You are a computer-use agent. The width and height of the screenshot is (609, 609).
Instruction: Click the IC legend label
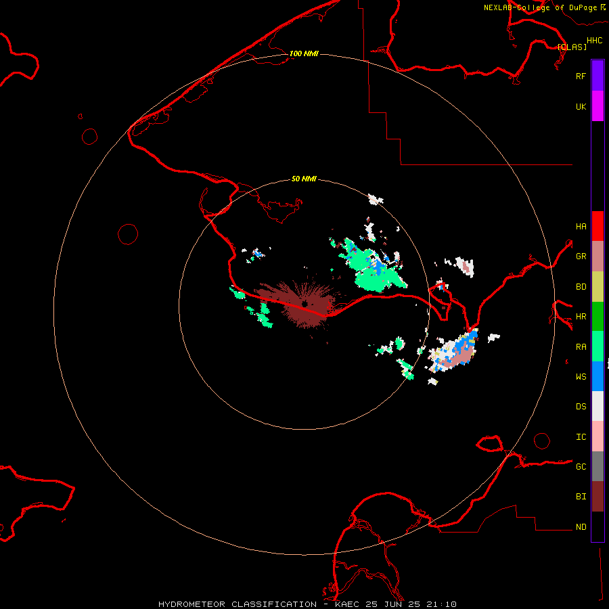pyautogui.click(x=581, y=437)
